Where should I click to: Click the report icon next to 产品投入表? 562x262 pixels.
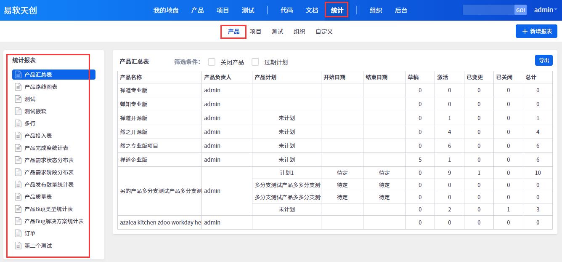18,136
